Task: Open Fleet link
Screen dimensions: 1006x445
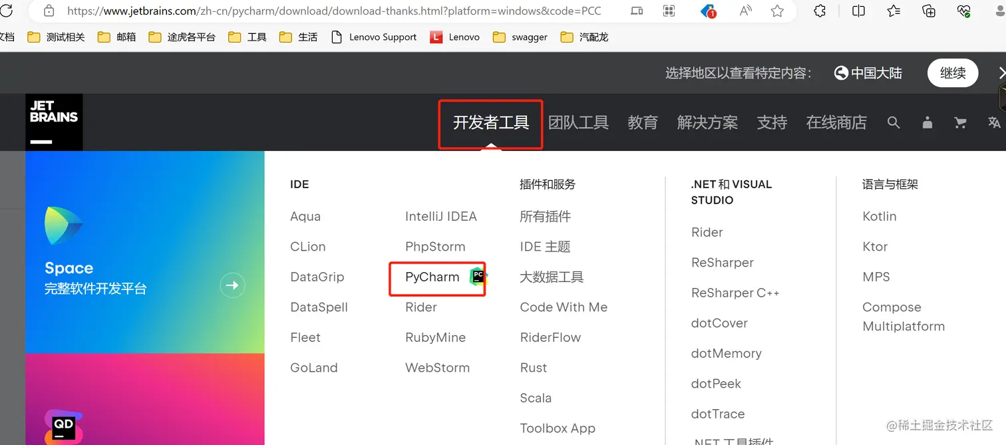Action: click(305, 337)
